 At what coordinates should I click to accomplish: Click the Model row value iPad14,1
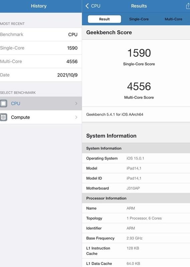[134, 168]
